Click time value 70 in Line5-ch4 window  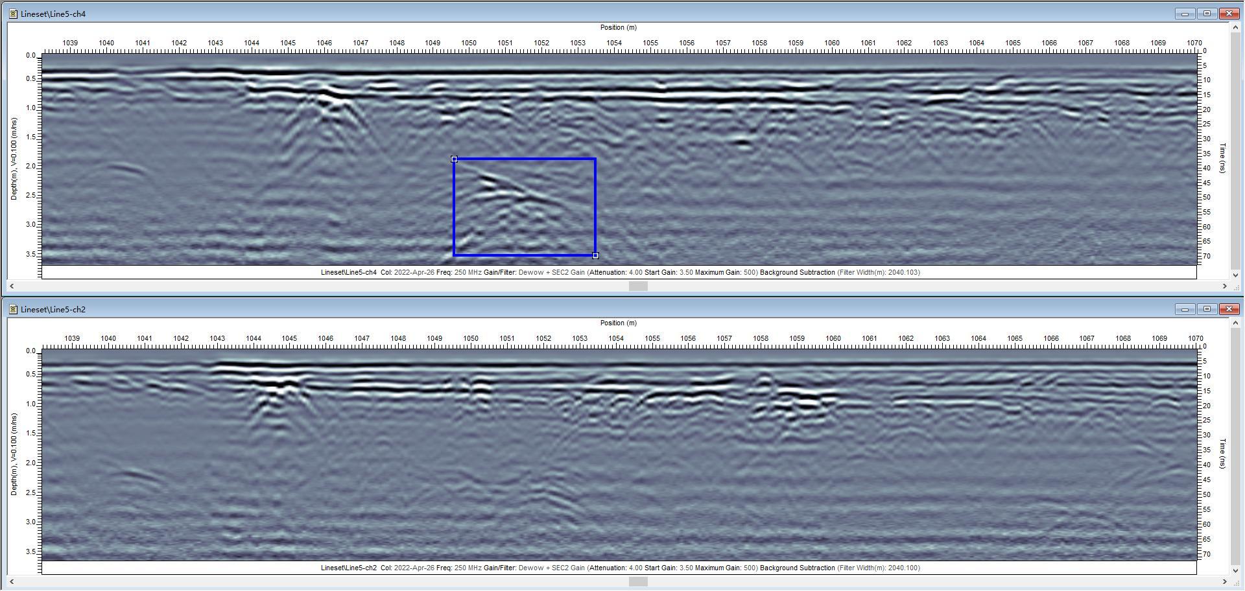[x=1207, y=257]
